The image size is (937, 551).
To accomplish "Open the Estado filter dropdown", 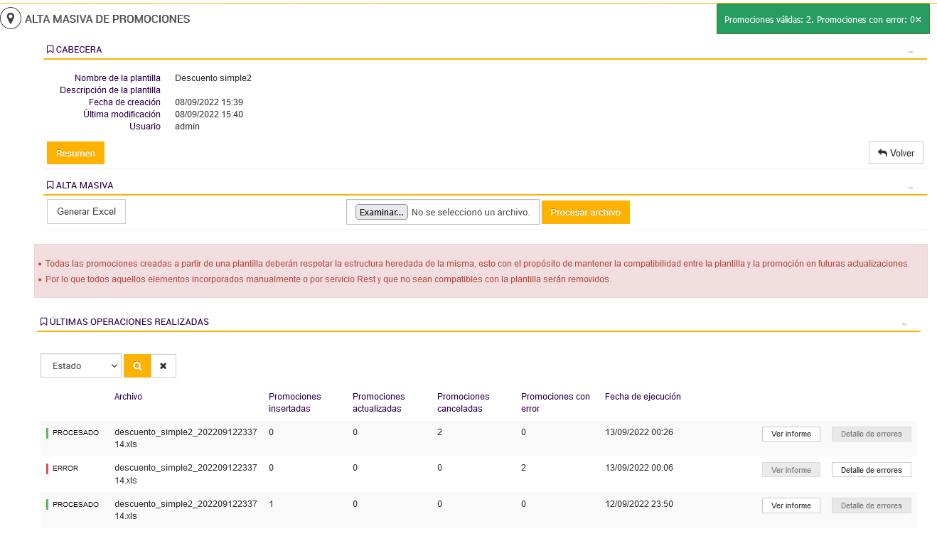I will click(x=81, y=365).
